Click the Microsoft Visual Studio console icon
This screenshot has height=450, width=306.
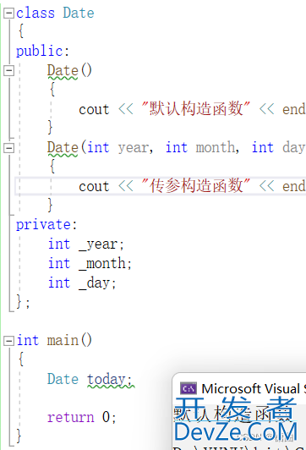(x=189, y=388)
